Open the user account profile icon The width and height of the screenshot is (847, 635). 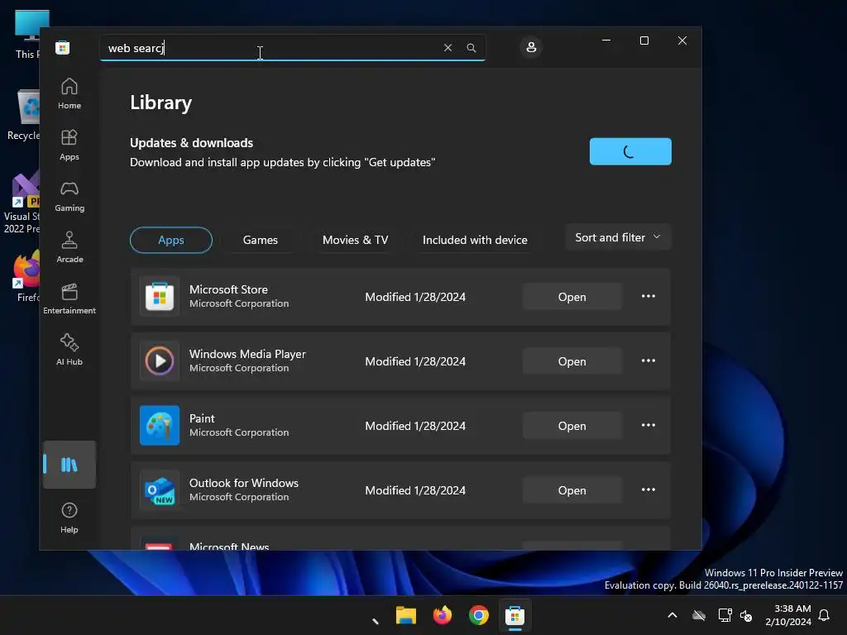[531, 47]
